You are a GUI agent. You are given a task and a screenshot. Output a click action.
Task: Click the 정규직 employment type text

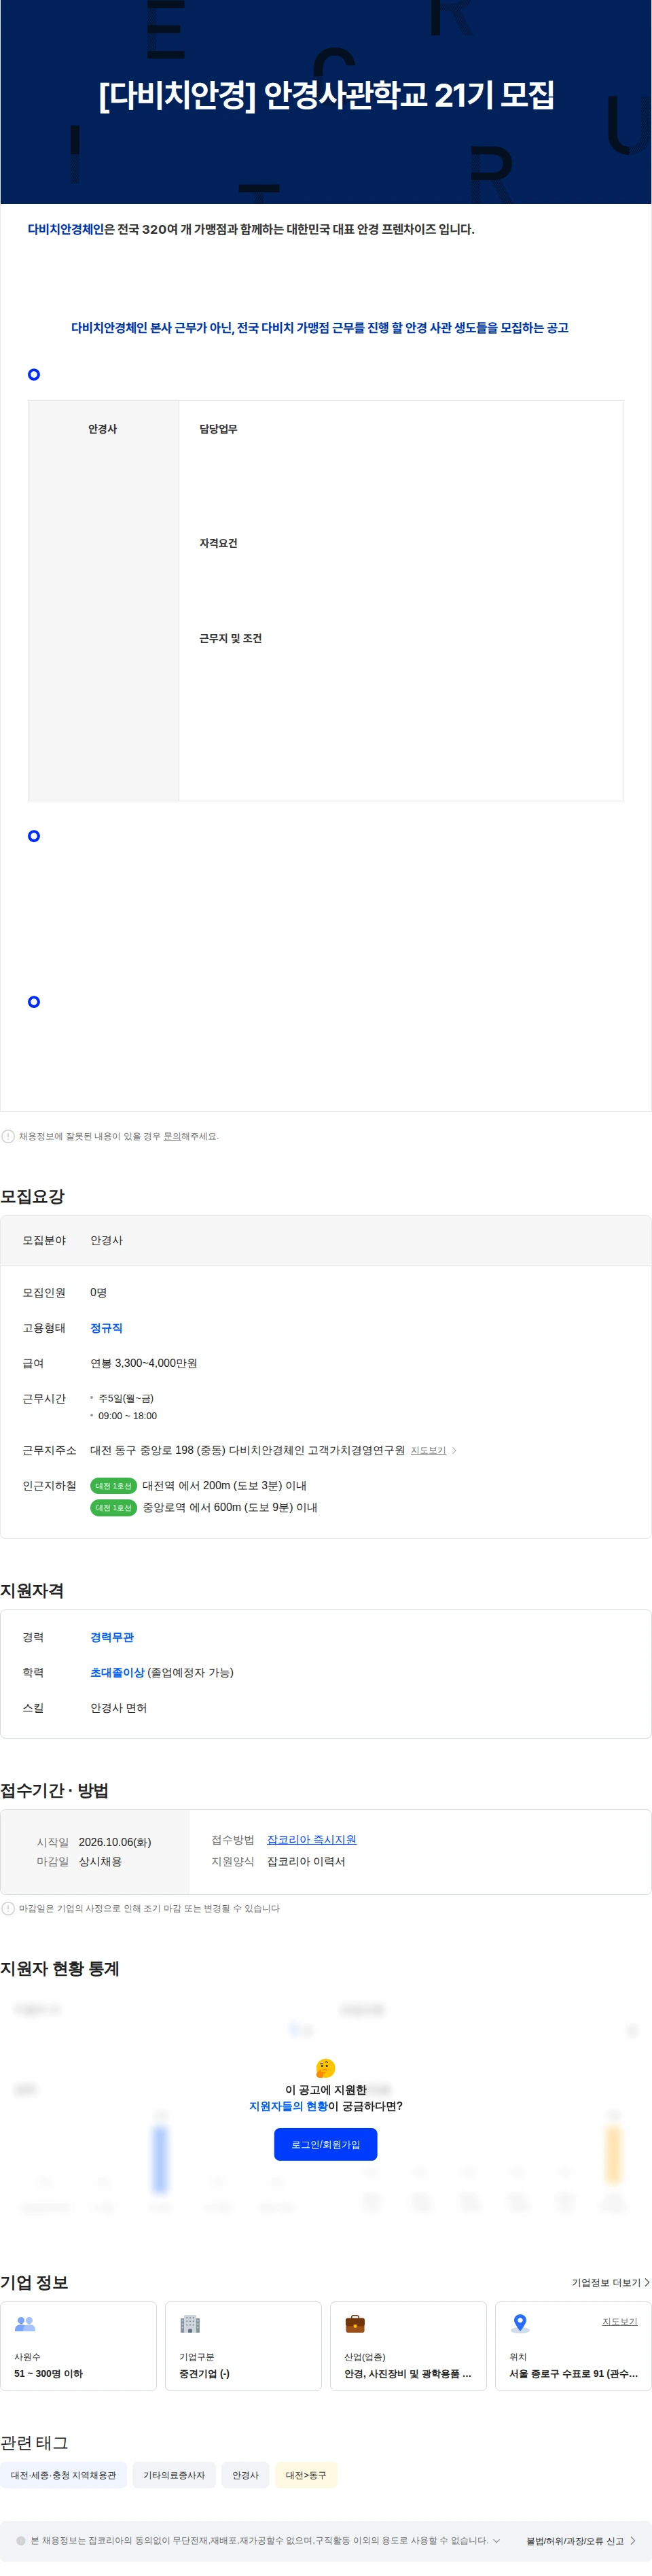(106, 1328)
